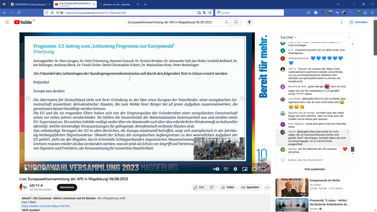The image size is (377, 212).
Task: Open Firefox extensions puzzle icon
Action: [x=365, y=13]
